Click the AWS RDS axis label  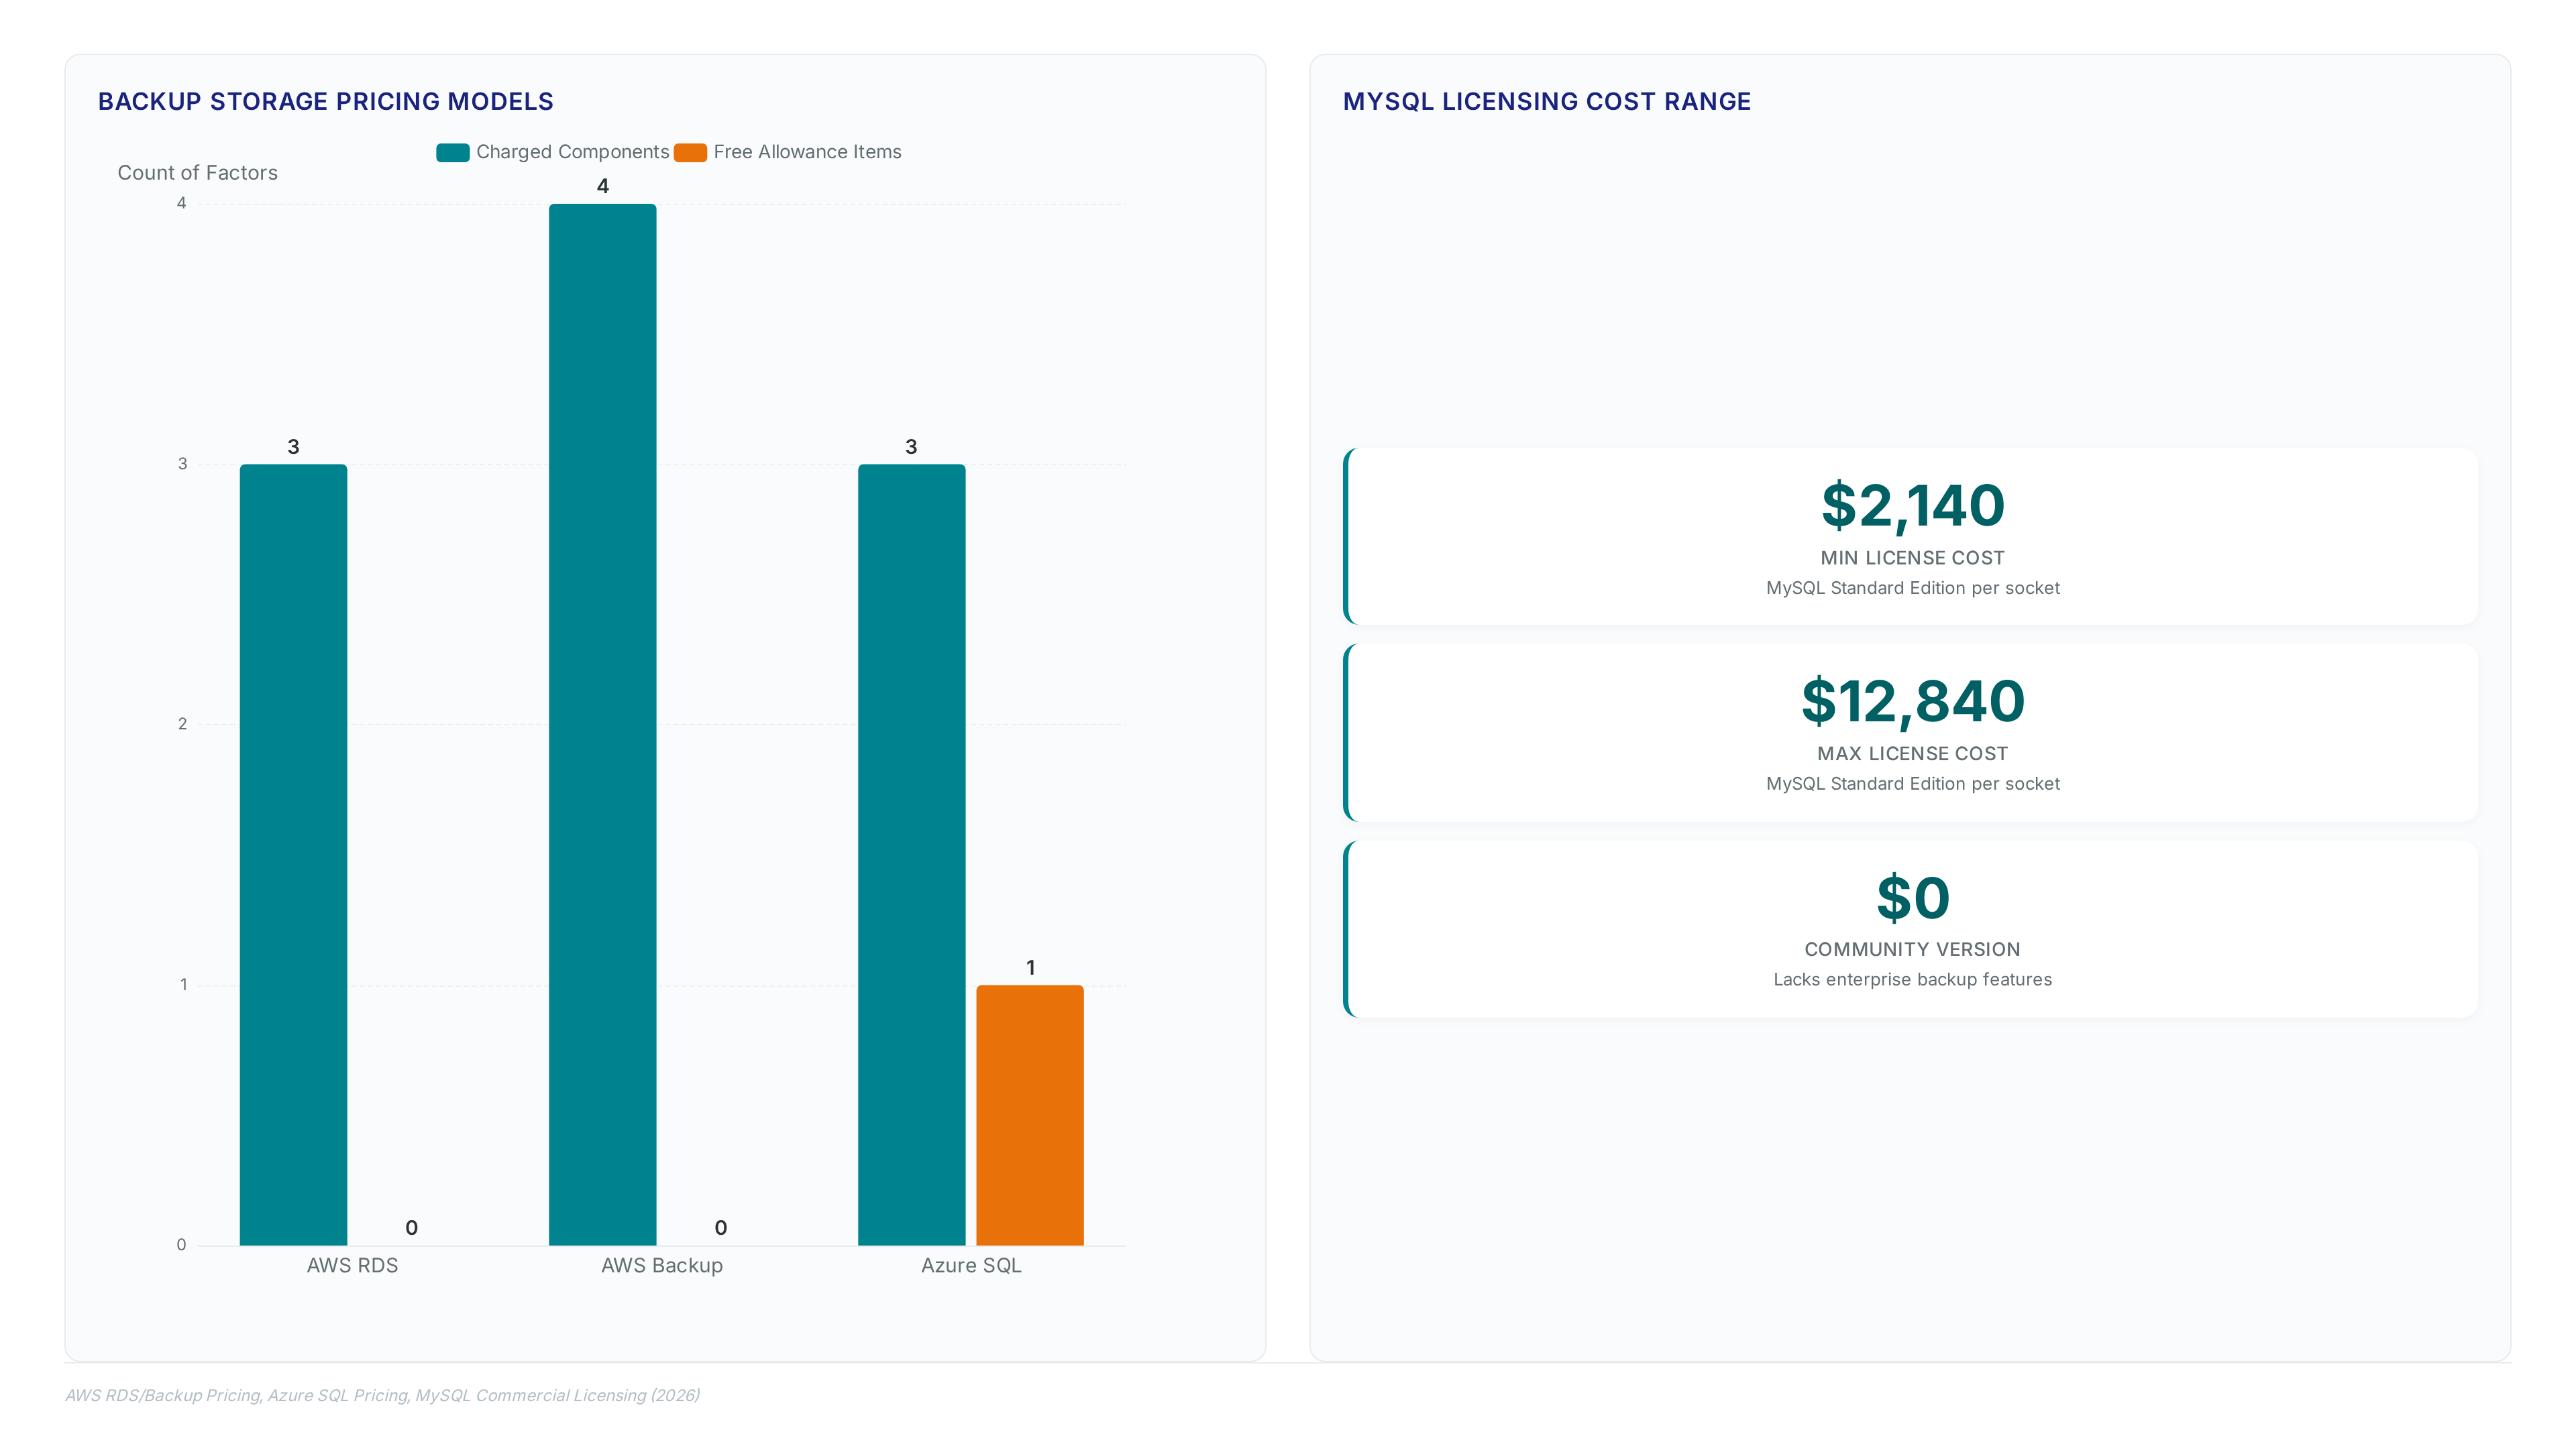point(352,1265)
